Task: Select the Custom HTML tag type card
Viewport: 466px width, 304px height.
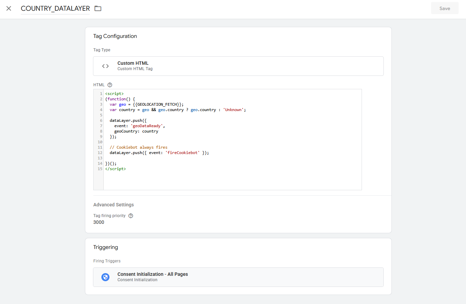Action: coord(238,66)
